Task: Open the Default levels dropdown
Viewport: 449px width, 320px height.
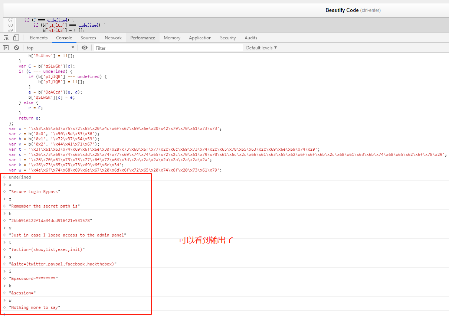Action: click(x=262, y=48)
